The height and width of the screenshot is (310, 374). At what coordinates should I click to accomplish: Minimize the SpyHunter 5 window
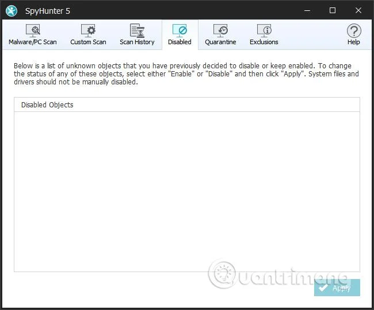tap(307, 11)
